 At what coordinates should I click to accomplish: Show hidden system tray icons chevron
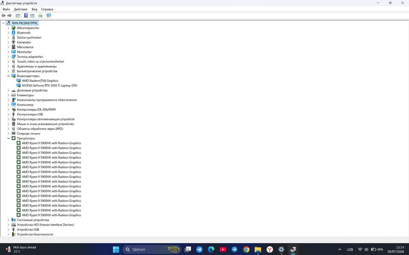pos(339,250)
